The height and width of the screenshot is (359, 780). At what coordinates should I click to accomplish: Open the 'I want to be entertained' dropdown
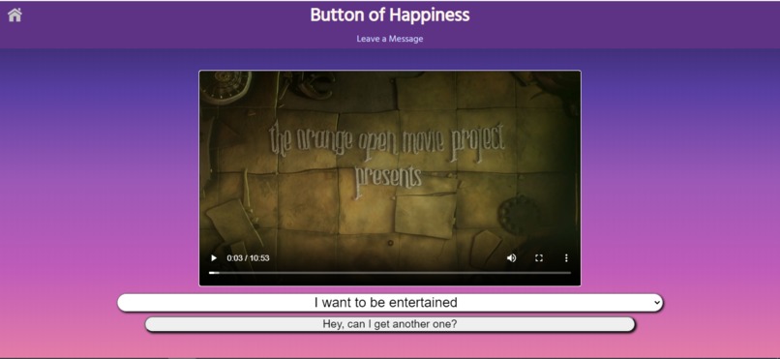390,302
